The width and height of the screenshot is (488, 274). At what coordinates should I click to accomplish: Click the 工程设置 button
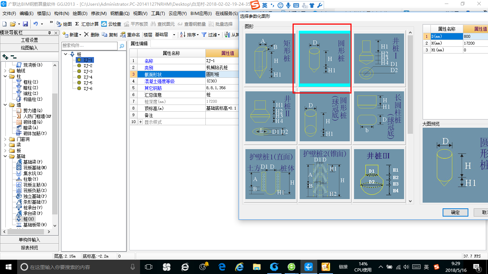click(29, 40)
